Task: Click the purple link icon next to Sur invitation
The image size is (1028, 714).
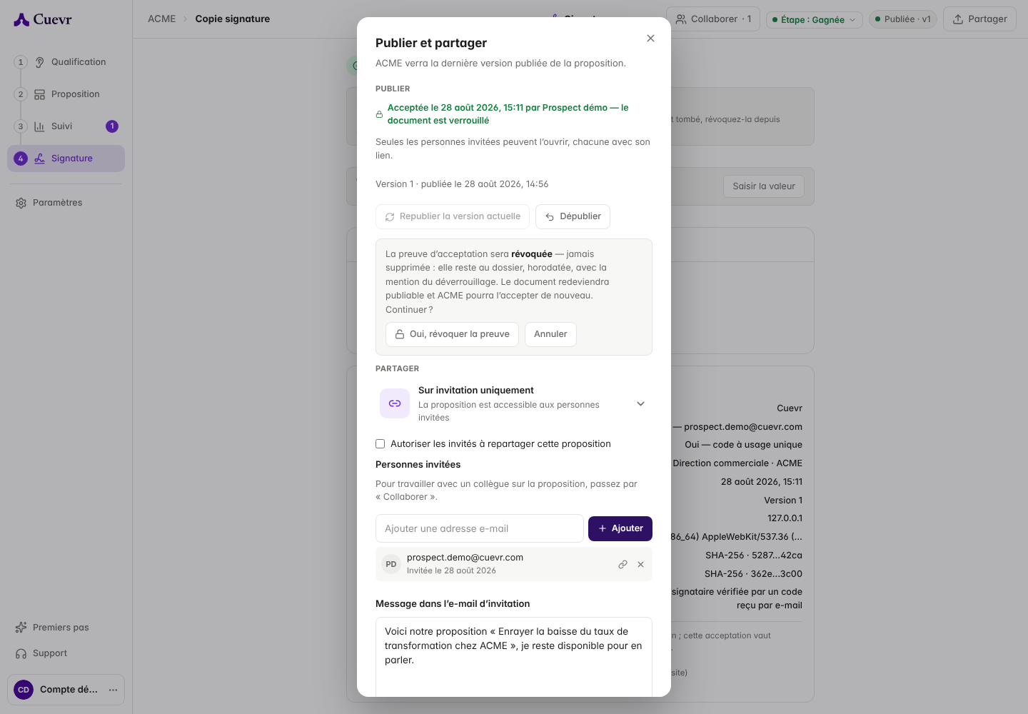Action: 395,403
